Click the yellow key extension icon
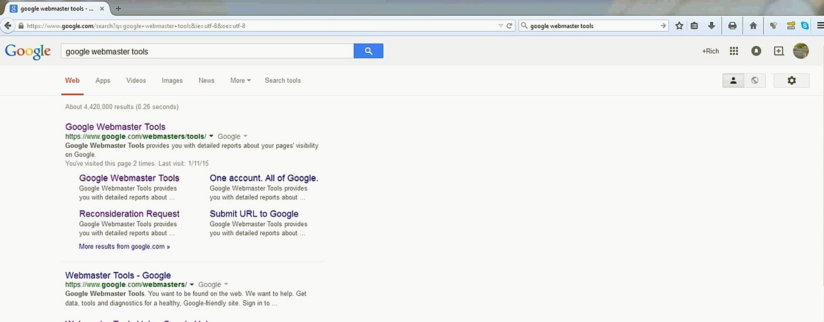Screen dimensions: 824x322 pyautogui.click(x=791, y=26)
